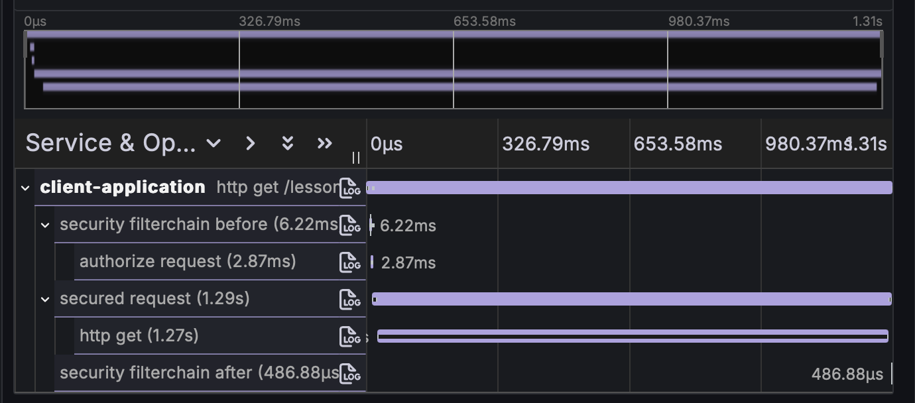Collapse the secured request span children

coord(45,299)
